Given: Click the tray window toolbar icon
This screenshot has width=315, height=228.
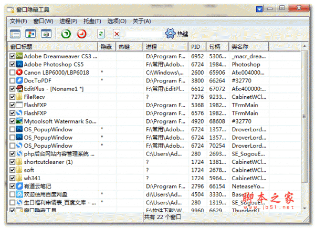Looking at the screenshot, I should pyautogui.click(x=46, y=34).
